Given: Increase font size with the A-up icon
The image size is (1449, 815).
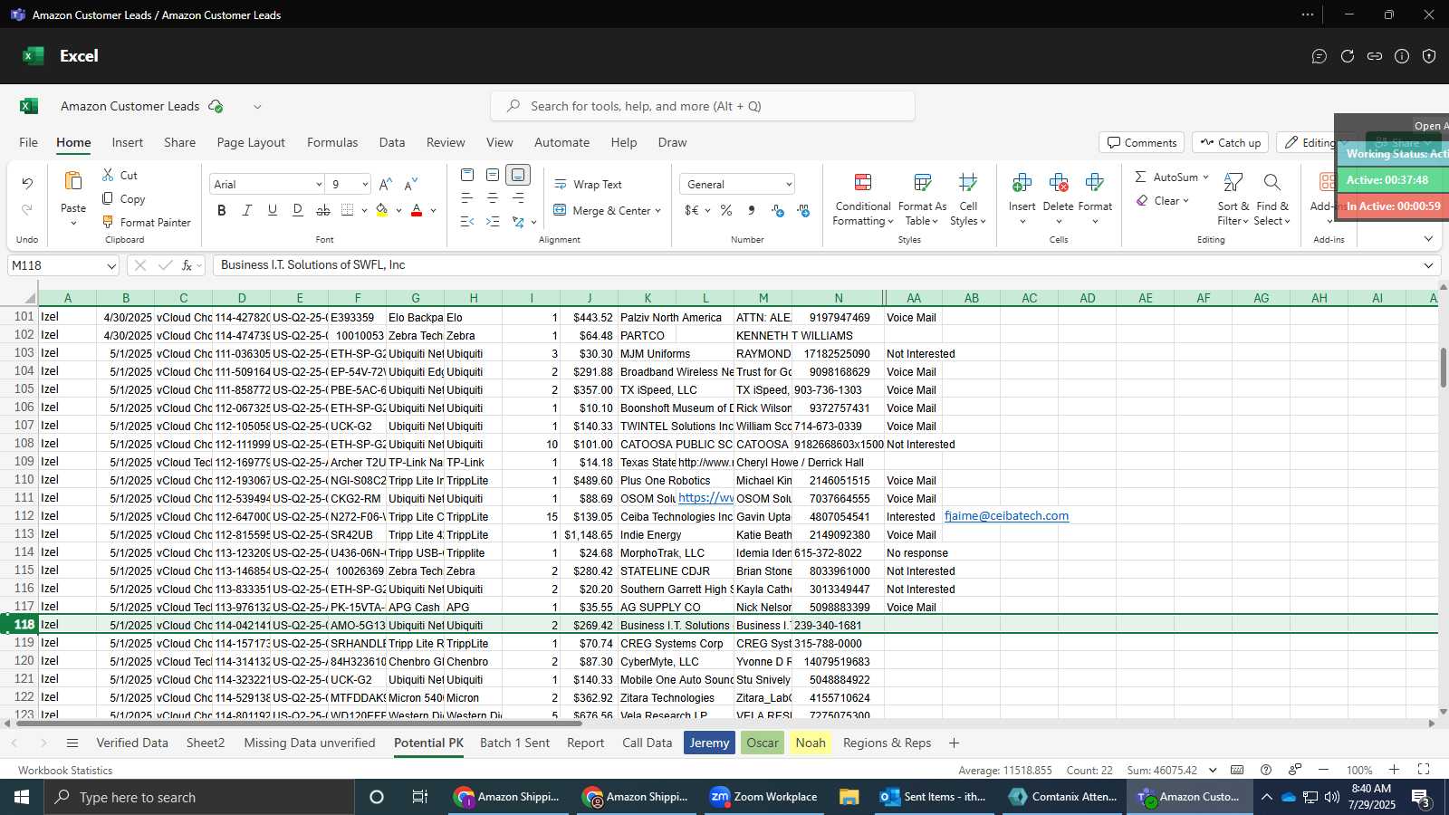Looking at the screenshot, I should [386, 184].
